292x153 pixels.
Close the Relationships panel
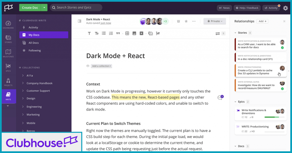click(x=284, y=21)
